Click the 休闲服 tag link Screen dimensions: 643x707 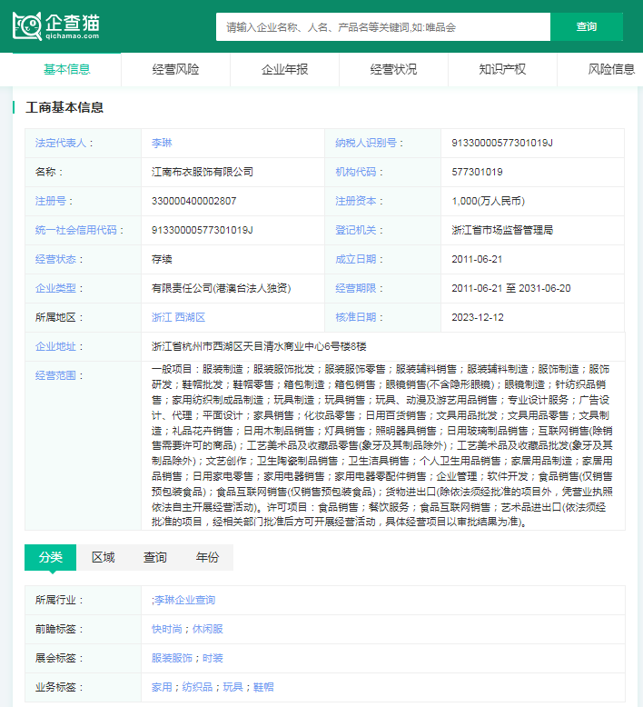tap(208, 629)
